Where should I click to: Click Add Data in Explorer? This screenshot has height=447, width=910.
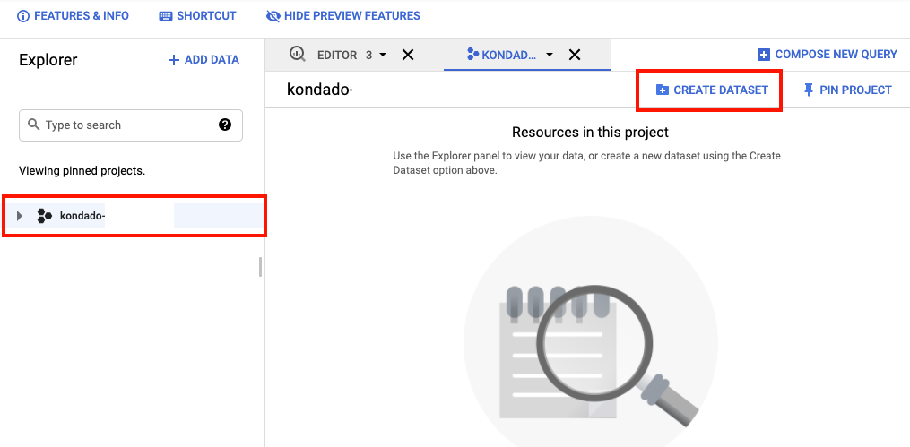coord(204,60)
